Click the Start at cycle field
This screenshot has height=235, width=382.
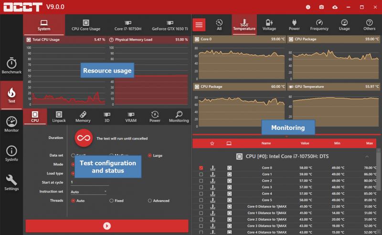pos(90,182)
